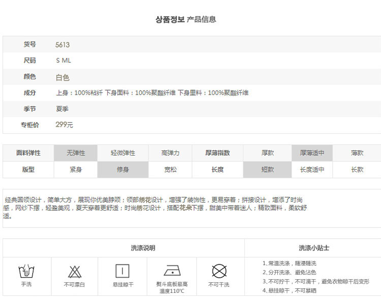Select the 无弹性 elasticity option

point(76,153)
